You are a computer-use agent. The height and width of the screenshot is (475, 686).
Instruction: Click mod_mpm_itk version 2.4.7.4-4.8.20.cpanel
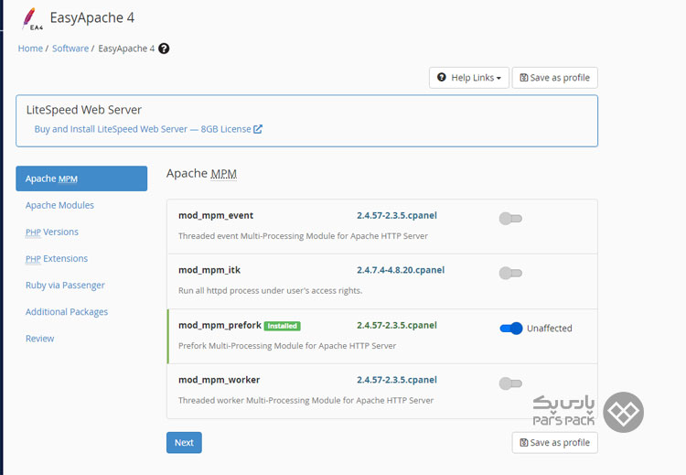401,270
